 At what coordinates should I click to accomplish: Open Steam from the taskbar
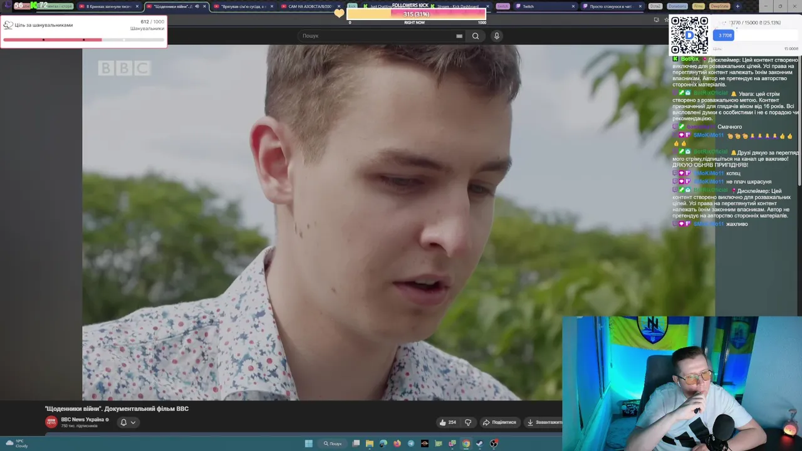coord(480,443)
